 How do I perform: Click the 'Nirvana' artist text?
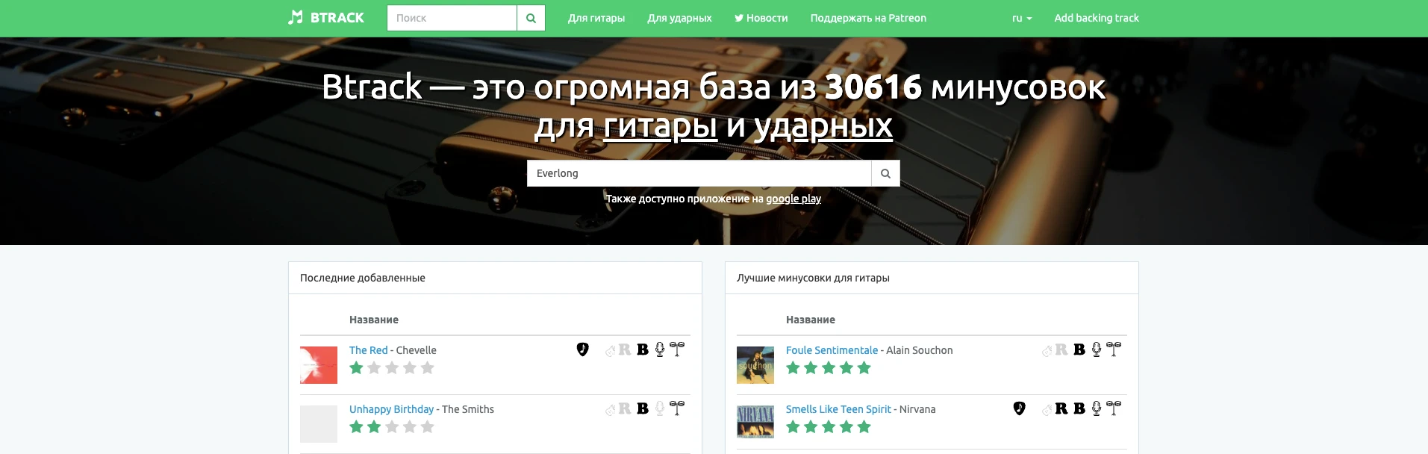point(917,409)
